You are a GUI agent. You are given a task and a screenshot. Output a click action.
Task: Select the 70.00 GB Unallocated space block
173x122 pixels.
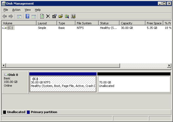pyautogui.click(x=134, y=84)
